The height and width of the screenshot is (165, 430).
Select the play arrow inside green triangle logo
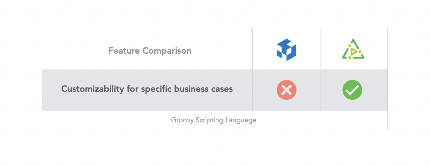coord(354,51)
